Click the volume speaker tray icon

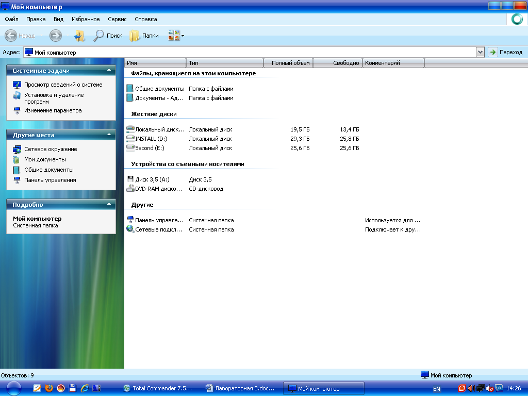(471, 388)
